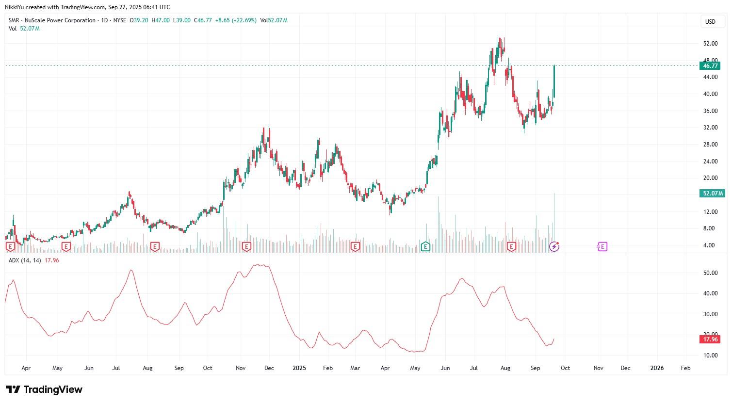Click the TradingView logo at bottom left
732x404 pixels.
(44, 389)
